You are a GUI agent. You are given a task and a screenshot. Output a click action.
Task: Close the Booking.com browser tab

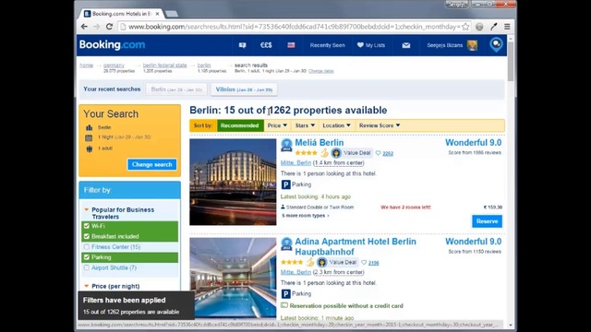(158, 14)
